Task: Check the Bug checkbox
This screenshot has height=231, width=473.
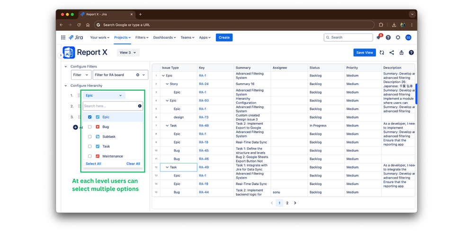Action: (x=89, y=127)
